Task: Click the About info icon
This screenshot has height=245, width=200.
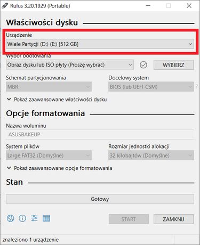Action: 22,218
